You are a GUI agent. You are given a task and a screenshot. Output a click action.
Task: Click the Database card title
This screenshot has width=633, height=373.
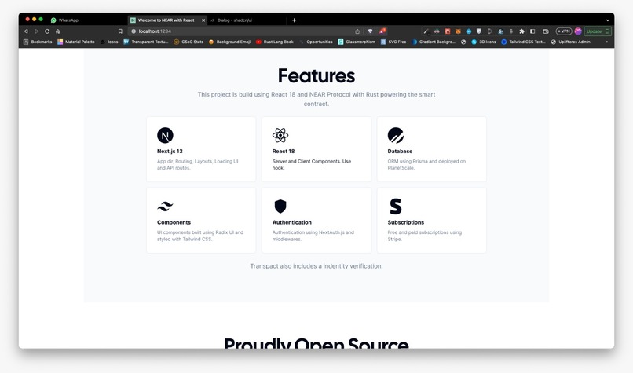(400, 151)
